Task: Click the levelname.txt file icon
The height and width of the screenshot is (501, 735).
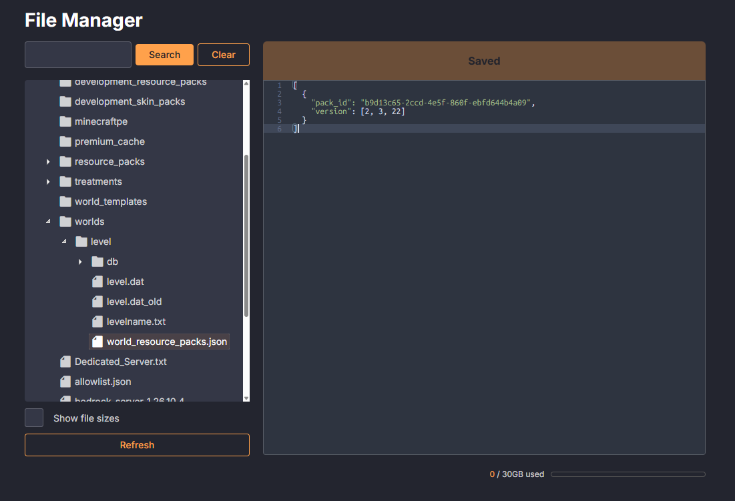Action: coord(97,322)
